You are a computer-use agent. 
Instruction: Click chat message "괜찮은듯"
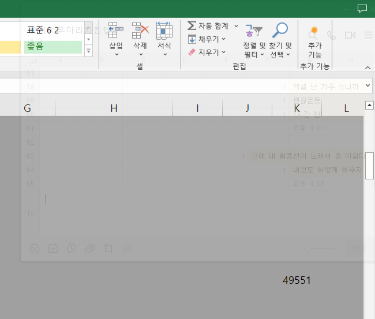click(307, 100)
